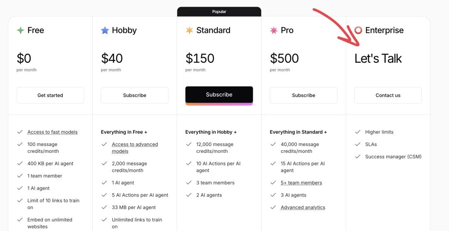The width and height of the screenshot is (449, 231).
Task: Open the Advanced analytics link
Action: coord(303,207)
